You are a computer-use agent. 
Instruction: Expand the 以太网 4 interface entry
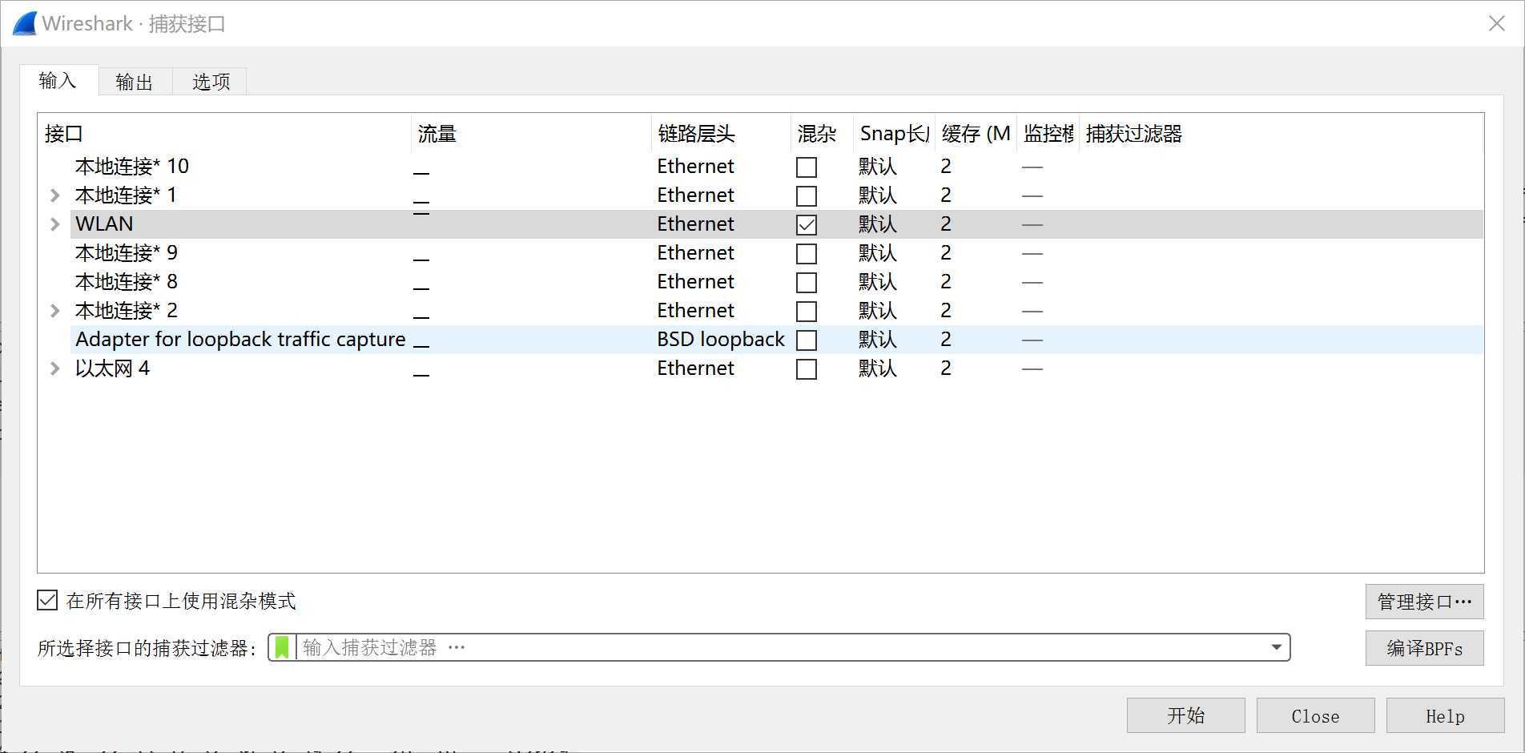pyautogui.click(x=54, y=368)
